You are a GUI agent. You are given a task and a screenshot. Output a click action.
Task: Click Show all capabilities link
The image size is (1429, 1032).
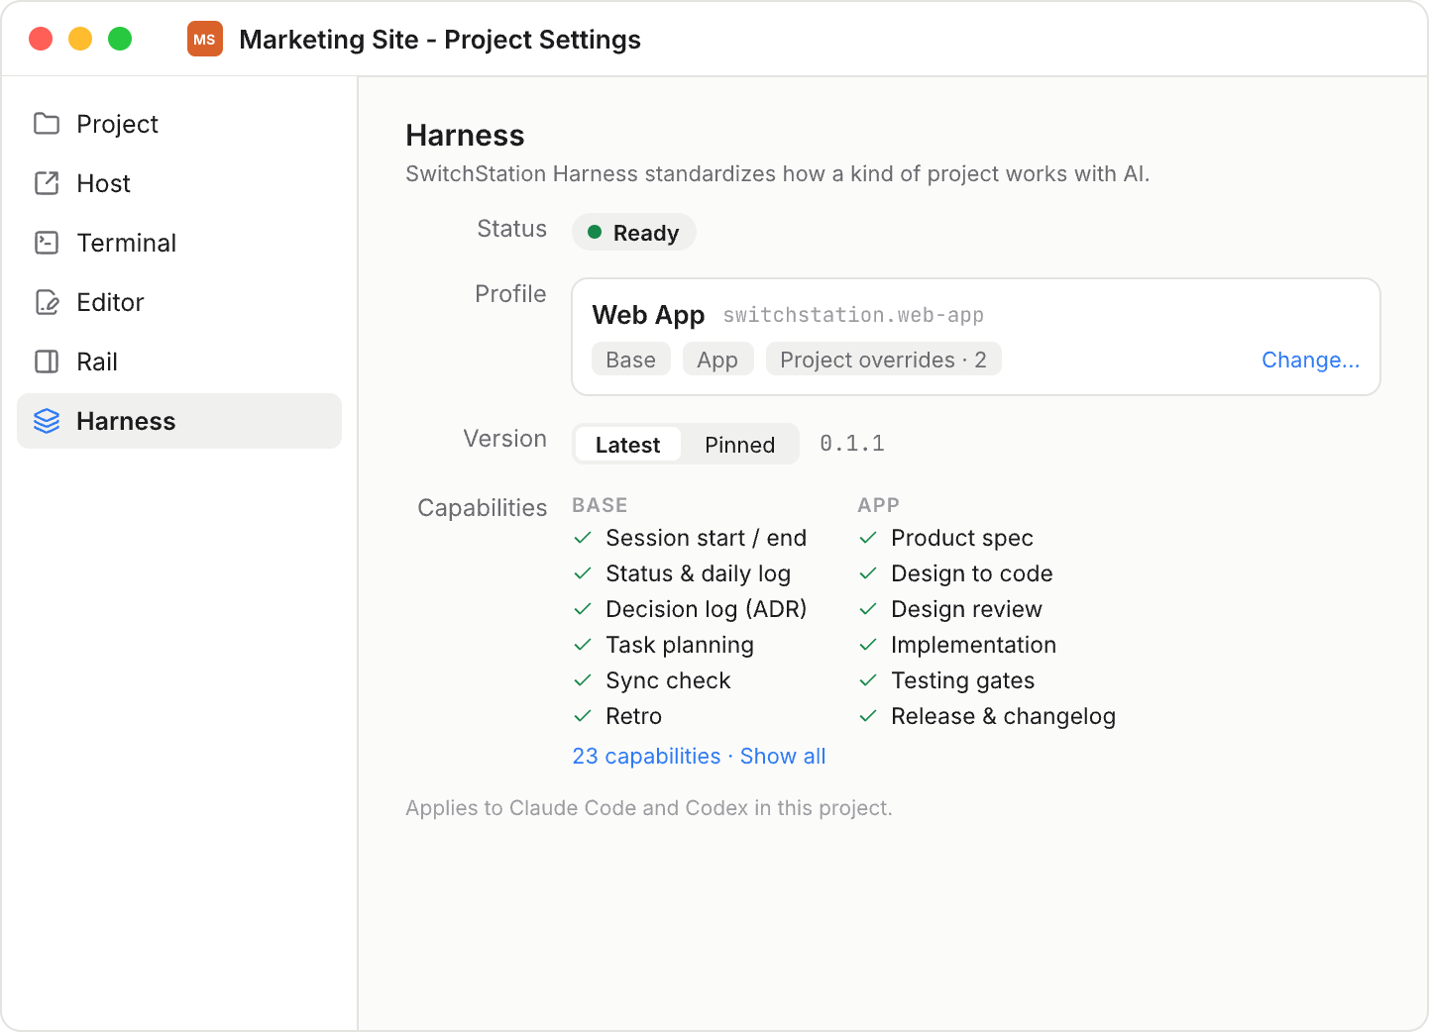tap(783, 756)
